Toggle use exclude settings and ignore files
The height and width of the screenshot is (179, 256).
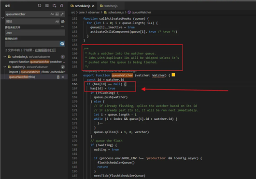tap(62, 44)
